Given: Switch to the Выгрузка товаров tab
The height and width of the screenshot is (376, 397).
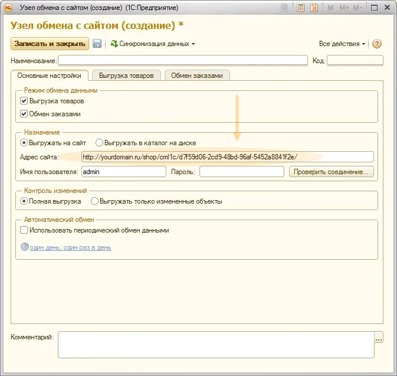Looking at the screenshot, I should click(126, 76).
